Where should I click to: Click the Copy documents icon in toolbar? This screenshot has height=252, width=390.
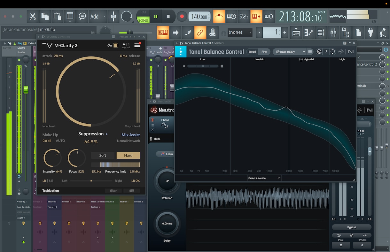pyautogui.click(x=45, y=16)
